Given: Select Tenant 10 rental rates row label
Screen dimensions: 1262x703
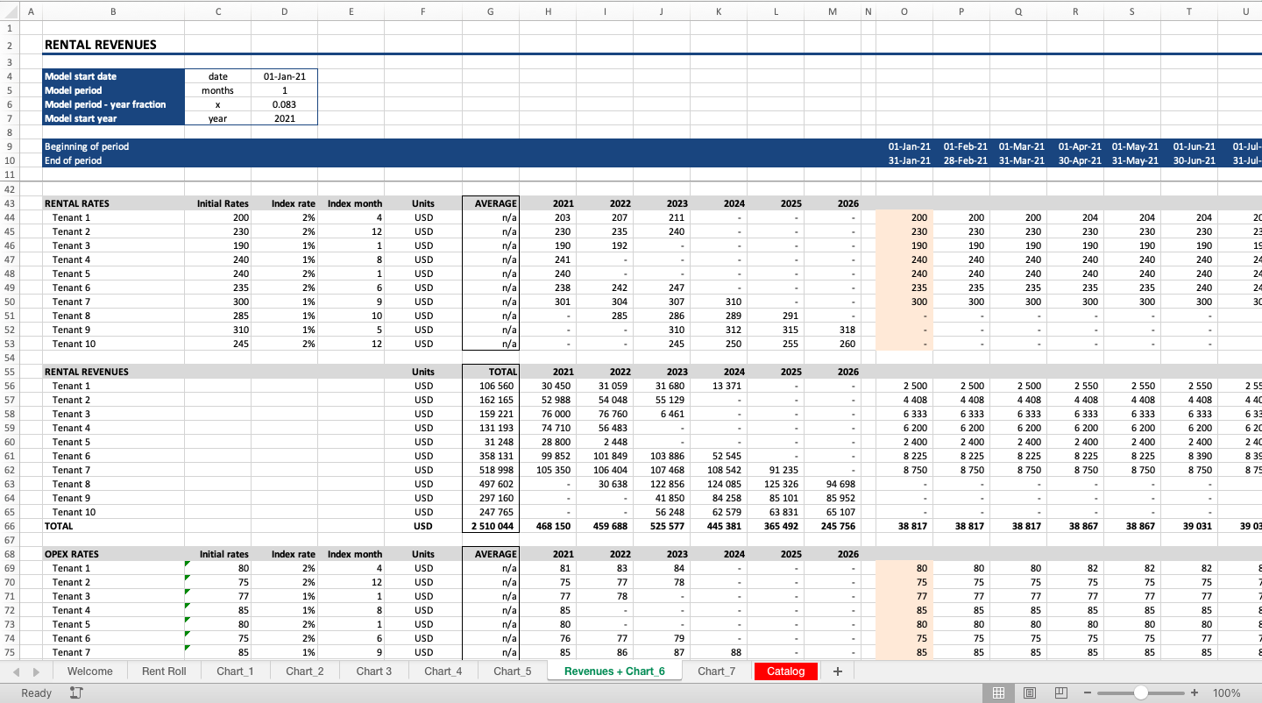Looking at the screenshot, I should click(113, 344).
